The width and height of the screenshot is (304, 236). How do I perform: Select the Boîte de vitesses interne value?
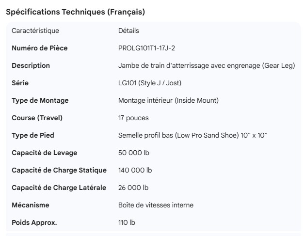point(156,205)
